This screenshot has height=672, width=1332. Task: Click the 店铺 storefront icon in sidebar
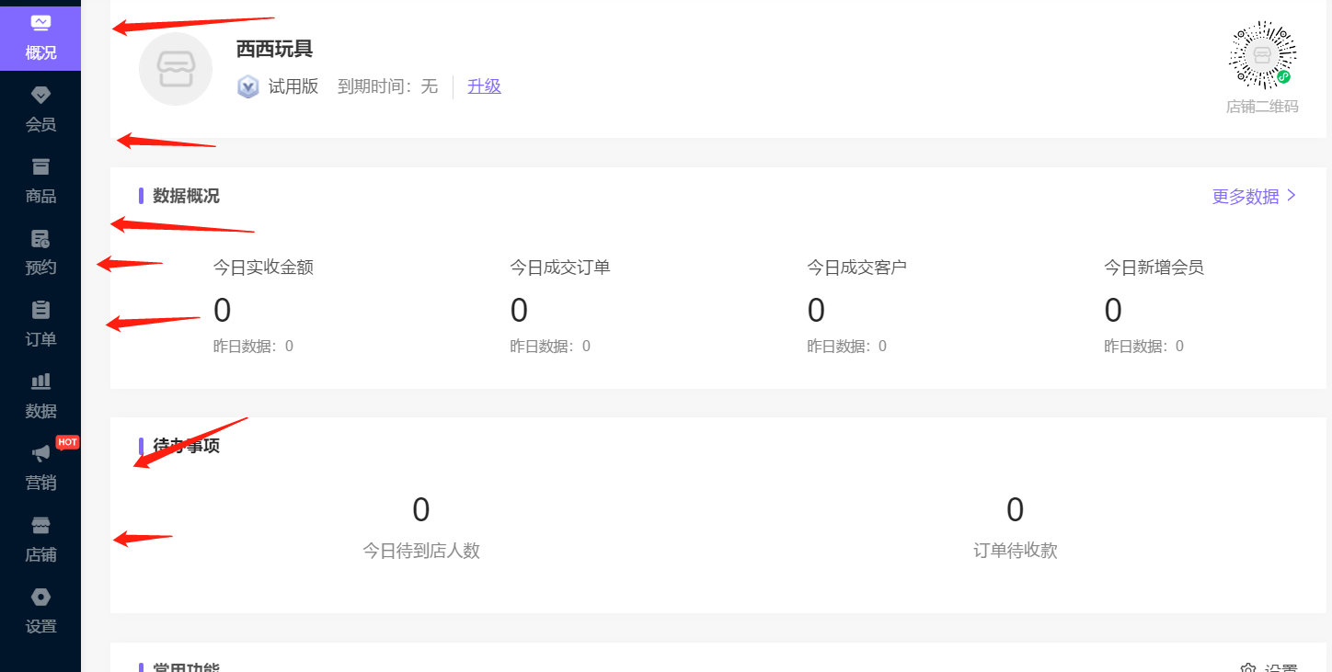(40, 538)
